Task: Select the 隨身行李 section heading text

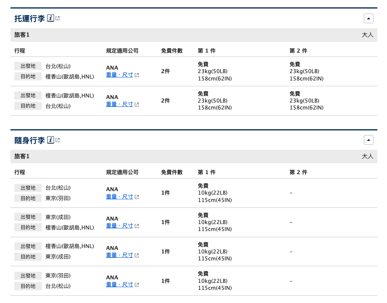Action: [30, 140]
